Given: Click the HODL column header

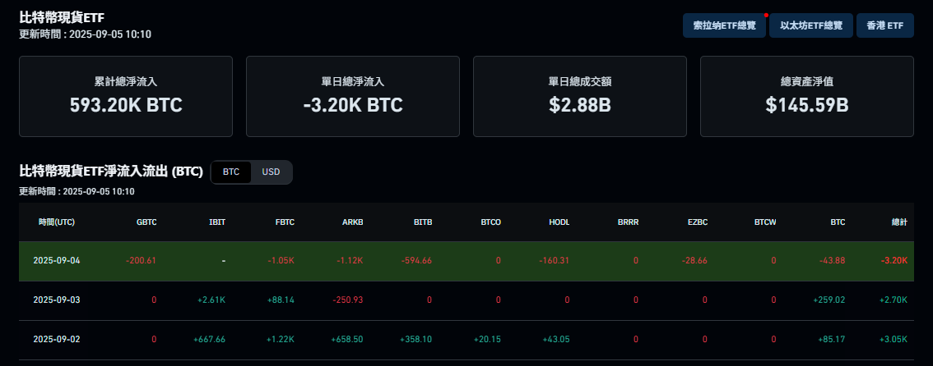Looking at the screenshot, I should pos(559,222).
